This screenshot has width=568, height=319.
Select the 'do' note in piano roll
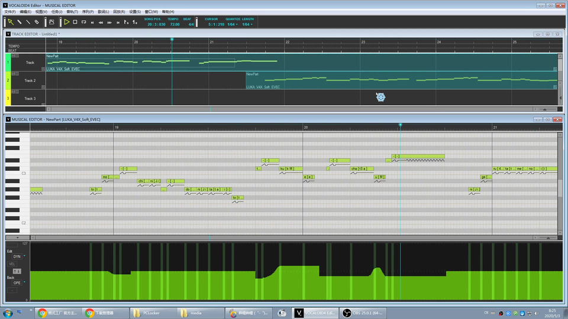click(x=190, y=189)
